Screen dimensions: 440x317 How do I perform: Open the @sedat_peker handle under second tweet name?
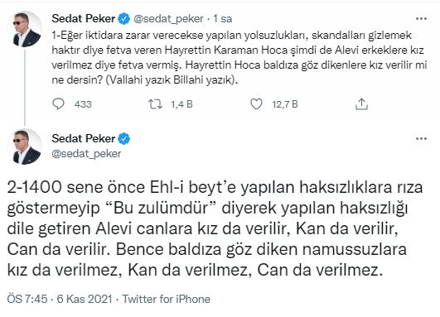click(86, 154)
